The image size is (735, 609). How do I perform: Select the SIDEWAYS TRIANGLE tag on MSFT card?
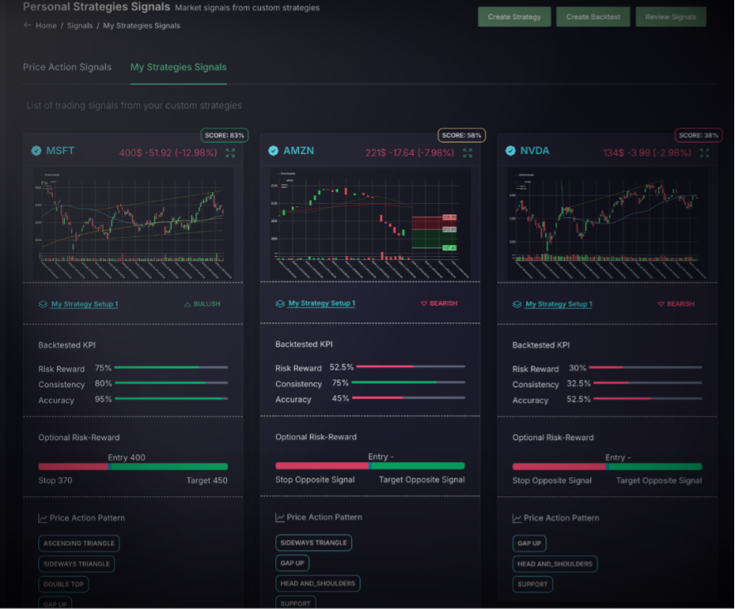click(x=76, y=564)
